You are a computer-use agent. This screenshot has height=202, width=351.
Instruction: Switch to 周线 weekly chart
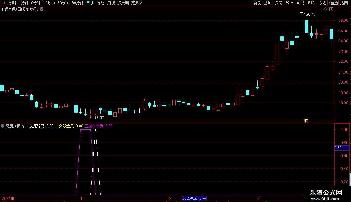(x=101, y=3)
